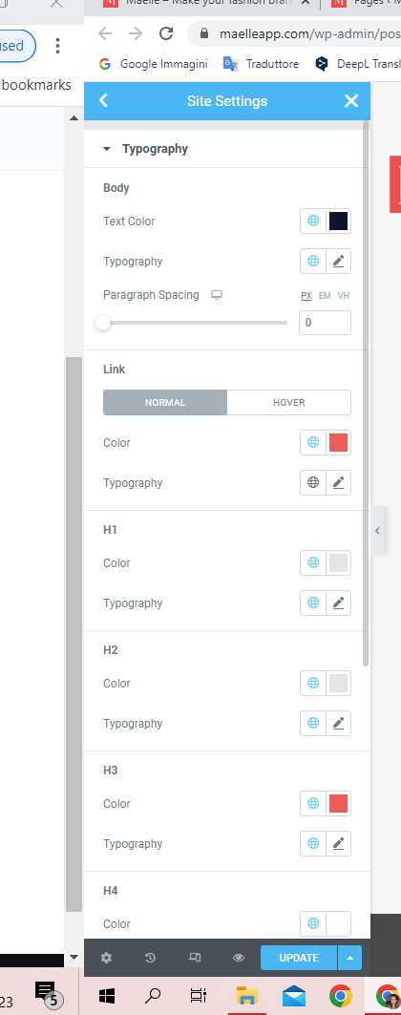Select the Normal link state tab
This screenshot has width=401, height=1015.
(165, 403)
